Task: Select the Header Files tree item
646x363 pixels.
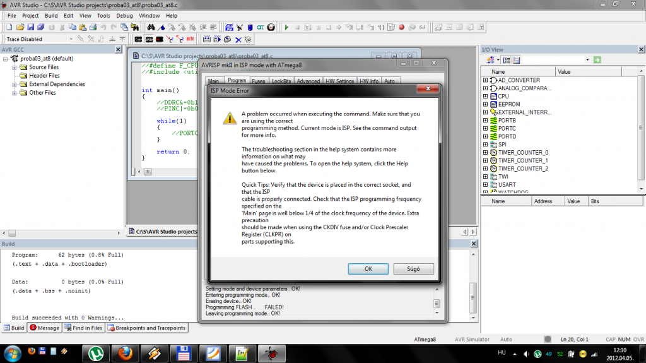Action: pos(44,76)
